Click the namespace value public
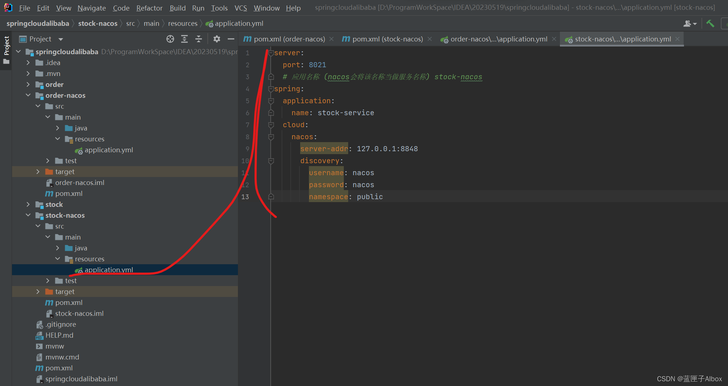Image resolution: width=728 pixels, height=386 pixels. (370, 197)
